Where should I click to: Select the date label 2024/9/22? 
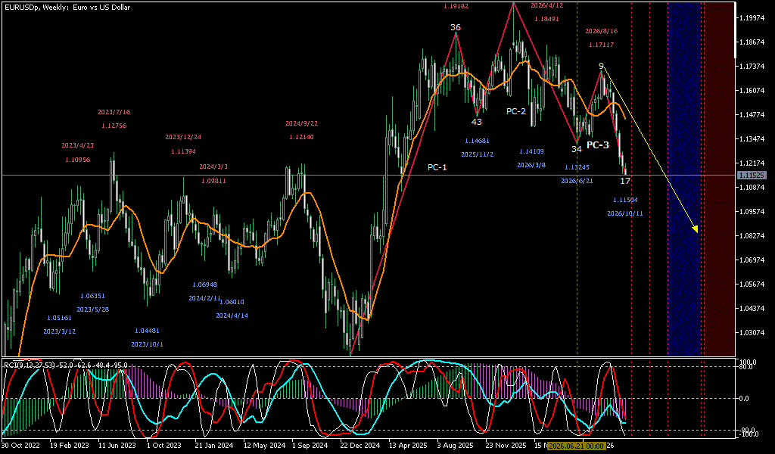301,123
